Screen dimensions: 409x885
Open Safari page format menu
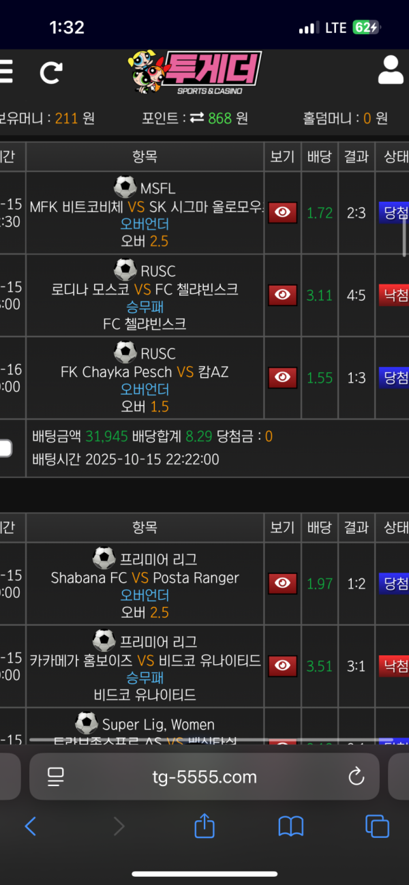(55, 776)
